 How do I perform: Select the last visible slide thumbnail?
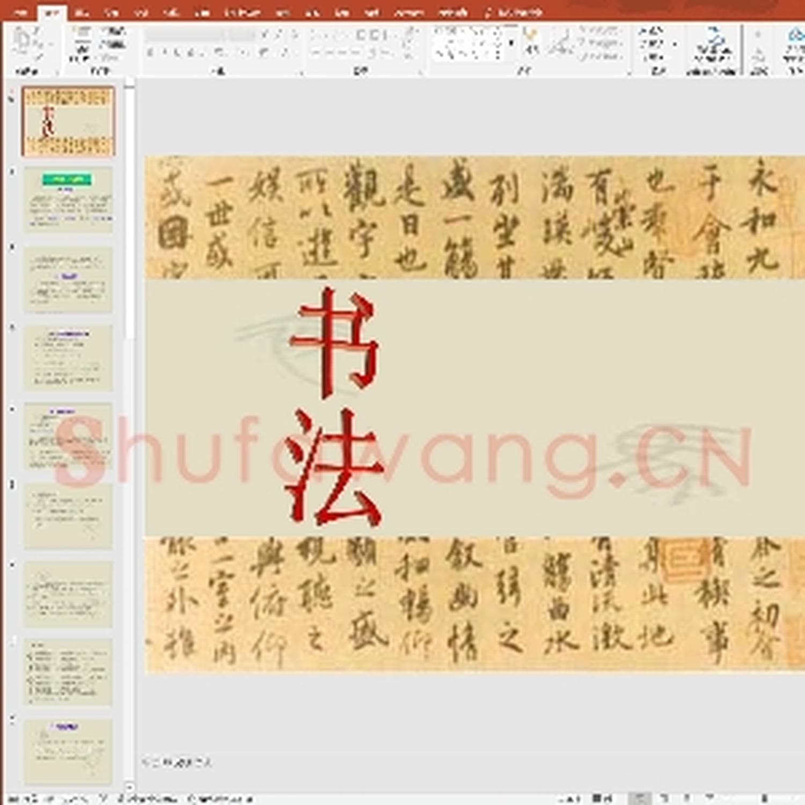pyautogui.click(x=68, y=751)
